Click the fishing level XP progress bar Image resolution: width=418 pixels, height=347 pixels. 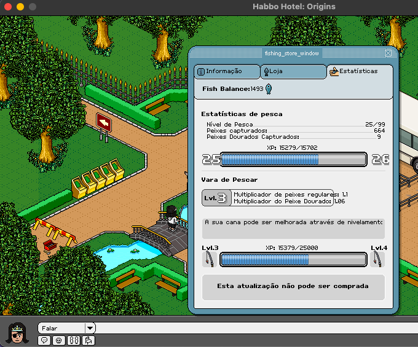pyautogui.click(x=293, y=160)
